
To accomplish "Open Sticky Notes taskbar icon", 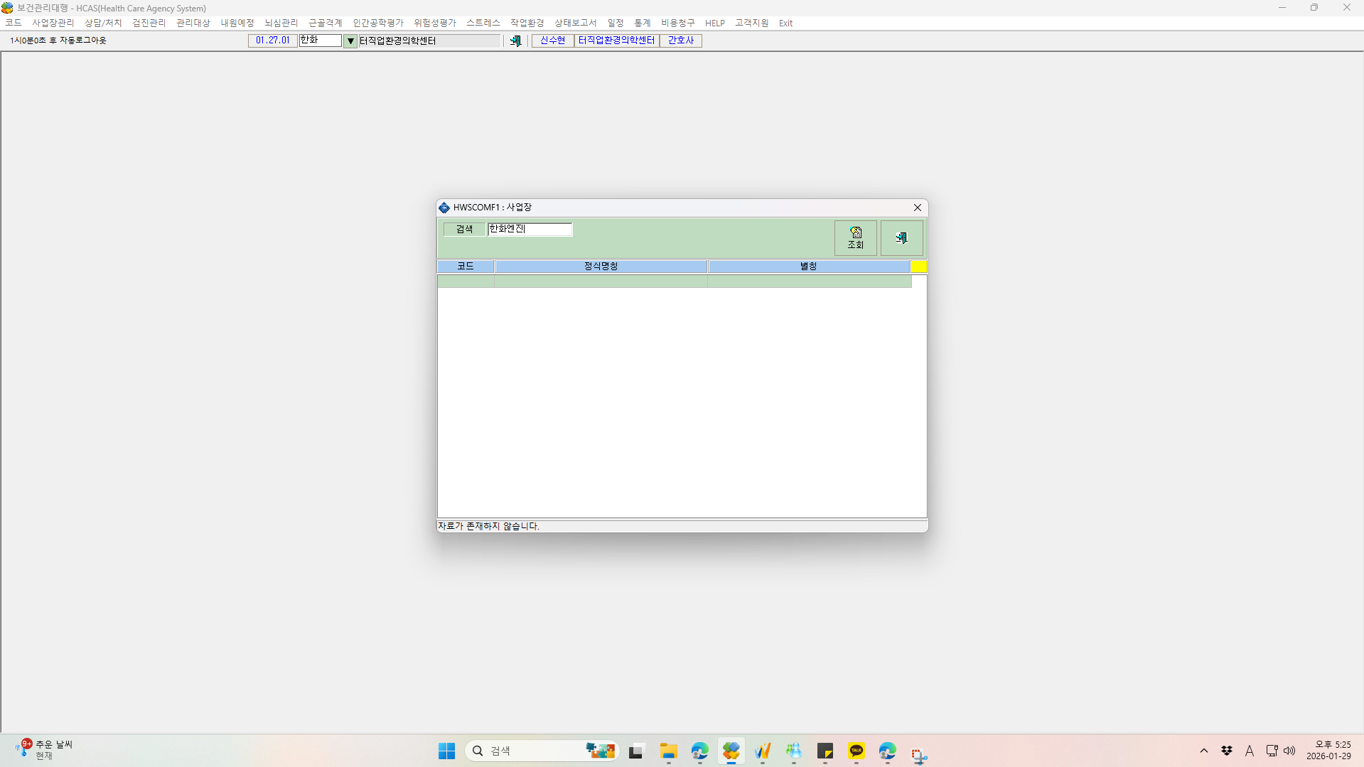I will click(x=825, y=751).
